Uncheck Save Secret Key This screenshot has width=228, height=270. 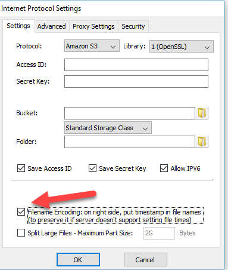pos(92,168)
